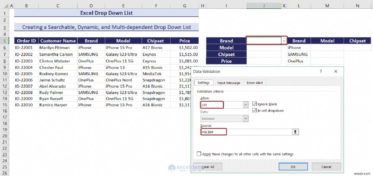Click iPhone in the column L brand list

point(299,48)
